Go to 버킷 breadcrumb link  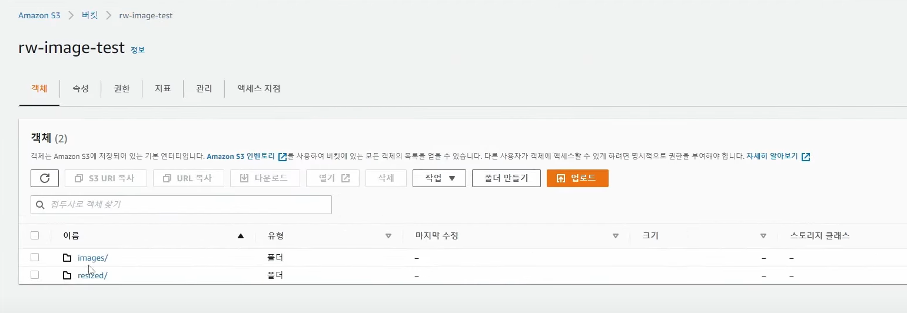[90, 15]
